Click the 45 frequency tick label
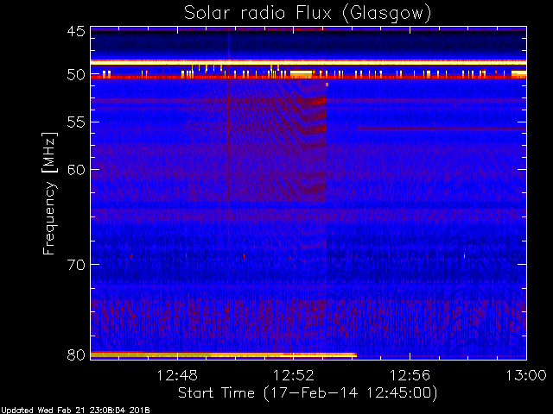The height and width of the screenshot is (414, 553). 76,32
